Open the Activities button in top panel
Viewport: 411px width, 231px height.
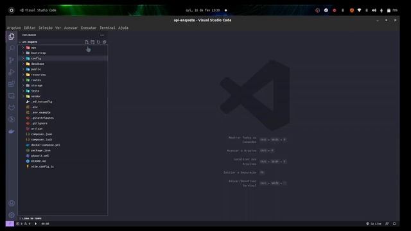(x=12, y=10)
